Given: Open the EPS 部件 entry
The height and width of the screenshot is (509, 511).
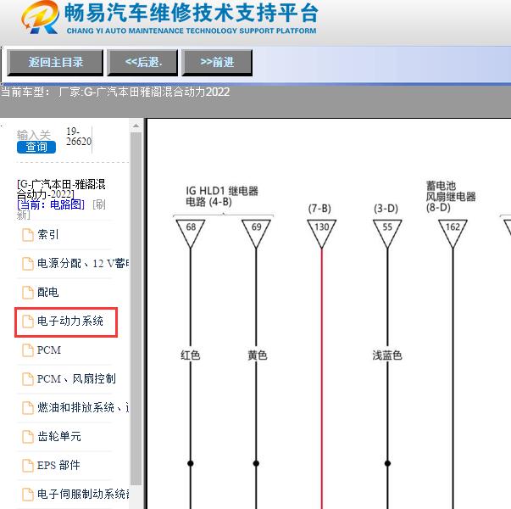Looking at the screenshot, I should (58, 465).
